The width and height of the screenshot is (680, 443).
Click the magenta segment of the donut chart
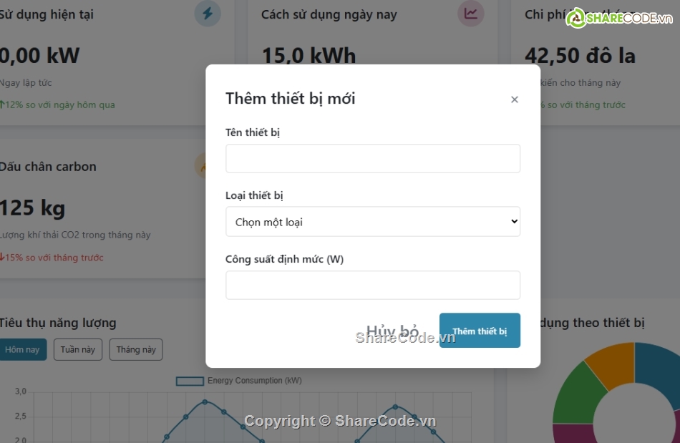tap(573, 433)
